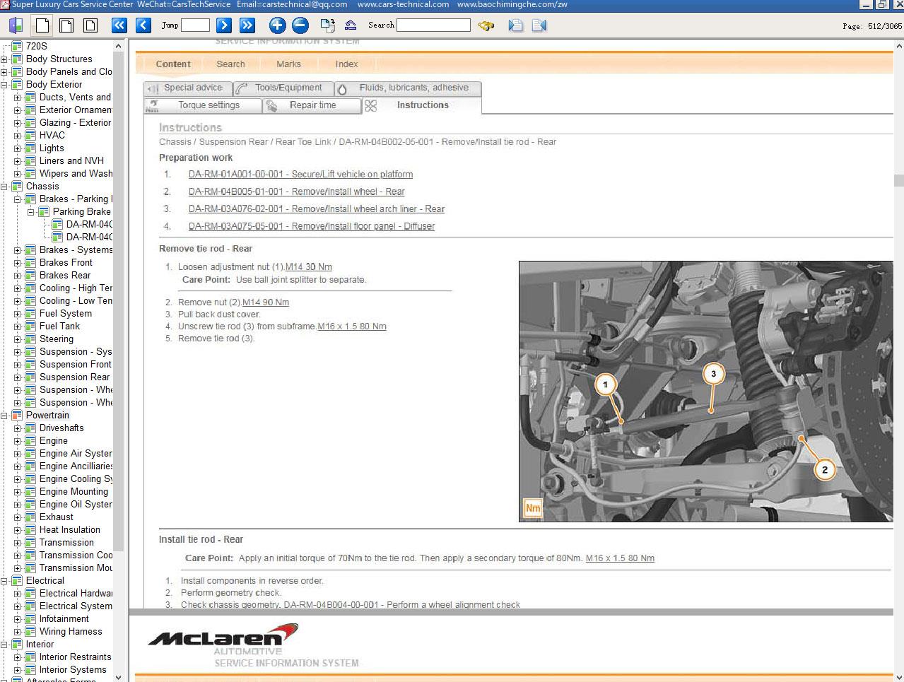
Task: Click inside the Jump page input field
Action: pos(195,25)
